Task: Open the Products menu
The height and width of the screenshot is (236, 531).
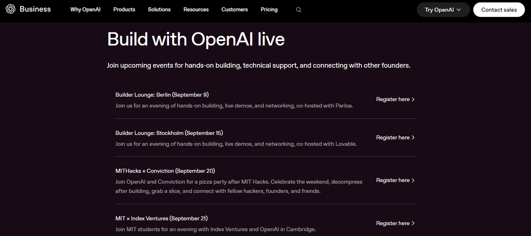Action: (x=124, y=10)
